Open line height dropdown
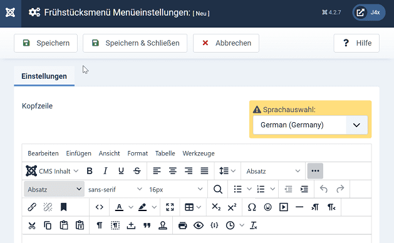Viewport: 394px width, 243px height. (227, 171)
